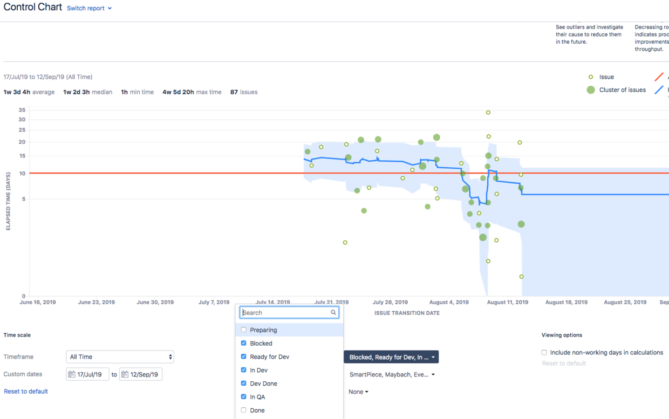Open the Timeframe All Time dropdown
The image size is (669, 419).
tap(120, 357)
